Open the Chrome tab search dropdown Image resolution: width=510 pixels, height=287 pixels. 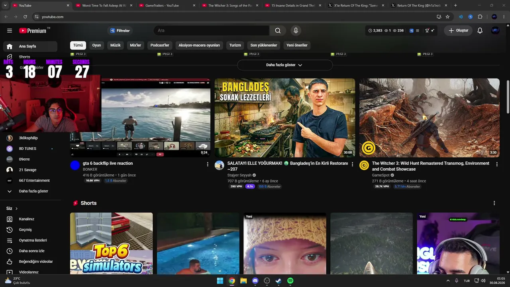click(5, 6)
